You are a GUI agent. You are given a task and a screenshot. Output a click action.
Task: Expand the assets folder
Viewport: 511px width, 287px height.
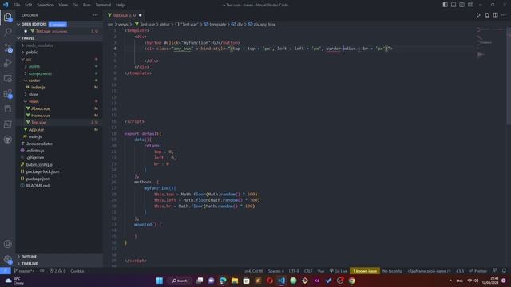click(34, 66)
